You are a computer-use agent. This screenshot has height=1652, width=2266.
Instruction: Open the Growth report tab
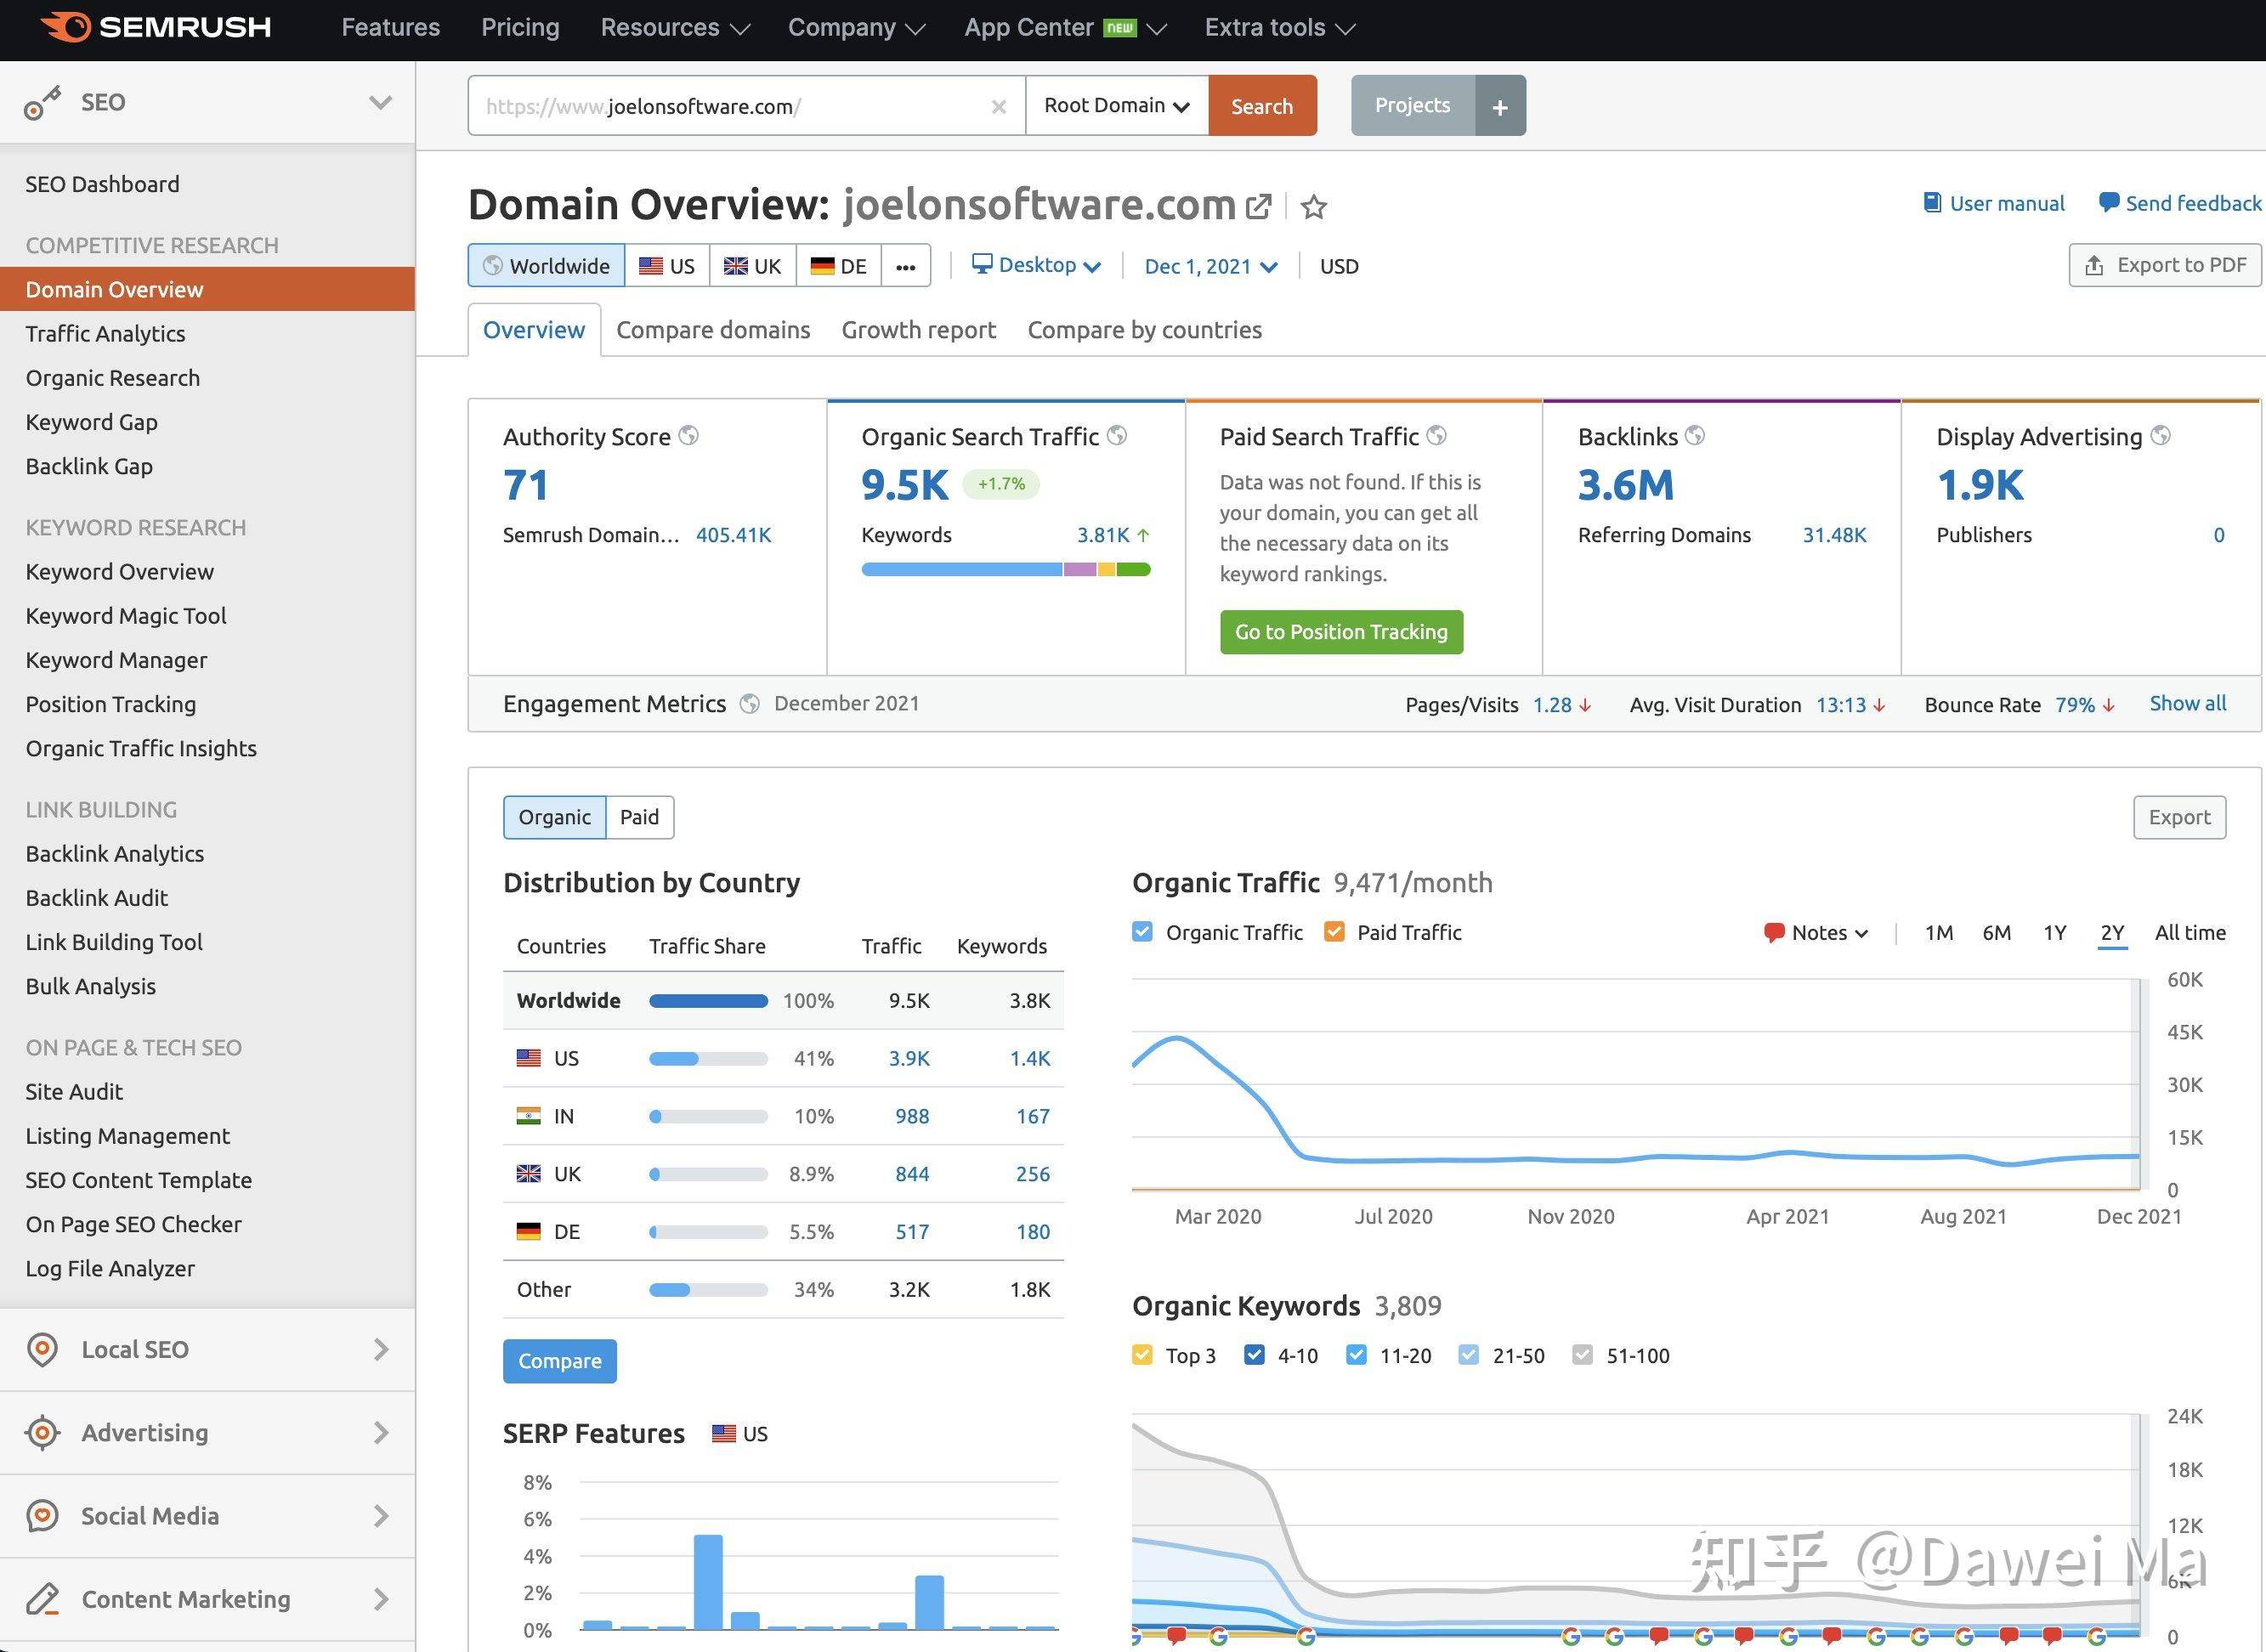[918, 330]
